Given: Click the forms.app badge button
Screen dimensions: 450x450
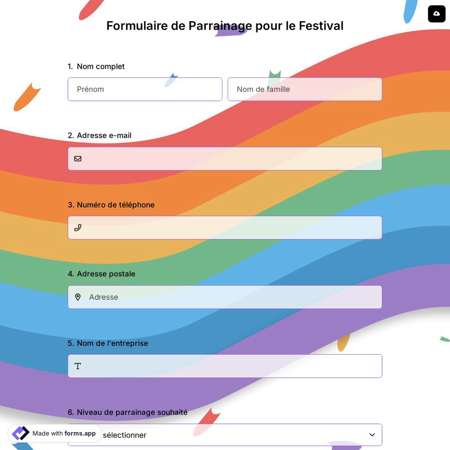Looking at the screenshot, I should 54,433.
